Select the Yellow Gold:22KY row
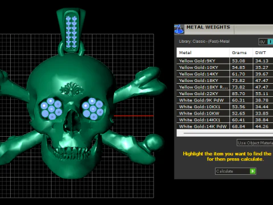Image resolution: width=273 pixels, height=205 pixels. pyautogui.click(x=225, y=93)
